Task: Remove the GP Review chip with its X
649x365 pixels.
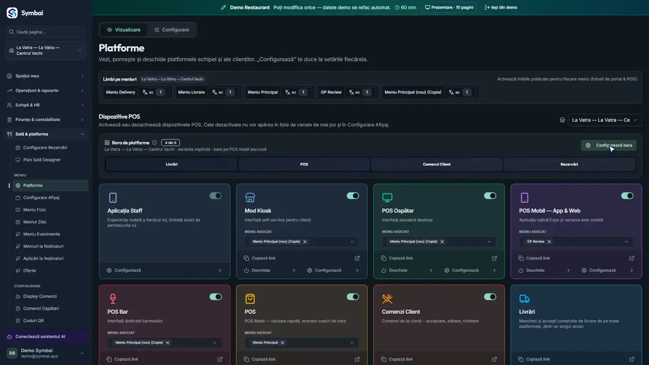Action: [549, 242]
